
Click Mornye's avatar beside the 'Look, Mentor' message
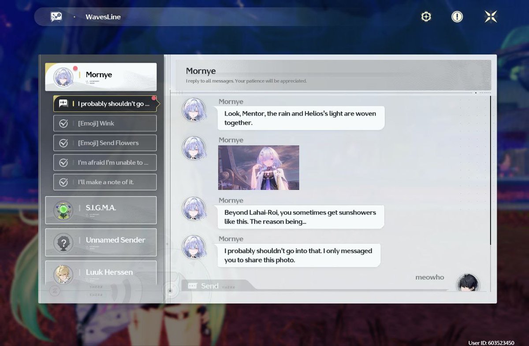coord(194,110)
